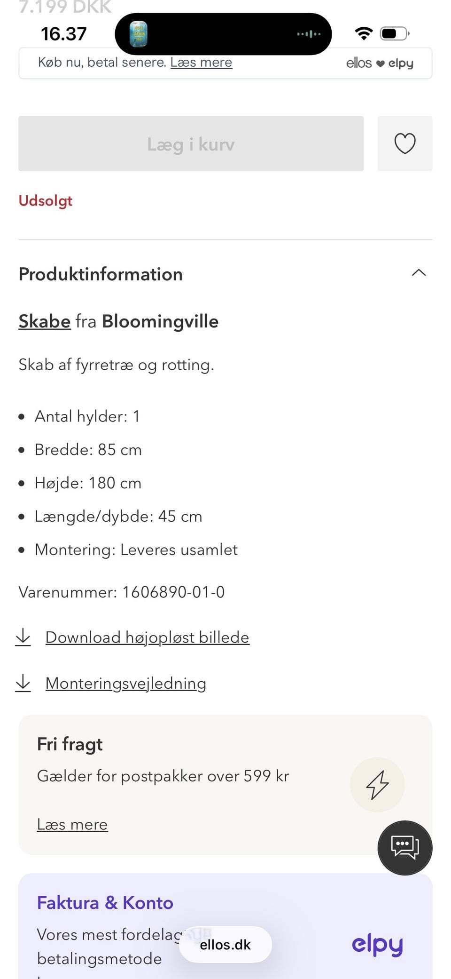This screenshot has width=451, height=979.
Task: Tap download arrow beside Download højopløst billede
Action: pos(23,637)
